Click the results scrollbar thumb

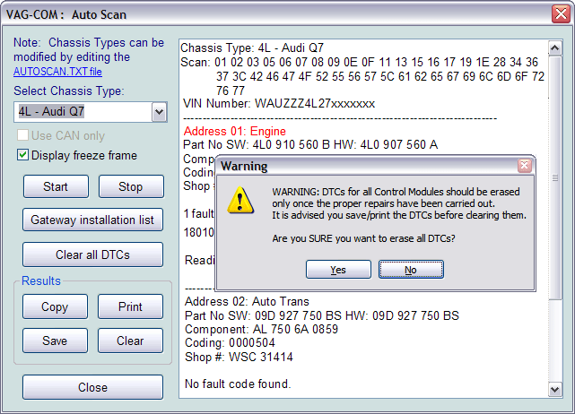coord(555,177)
